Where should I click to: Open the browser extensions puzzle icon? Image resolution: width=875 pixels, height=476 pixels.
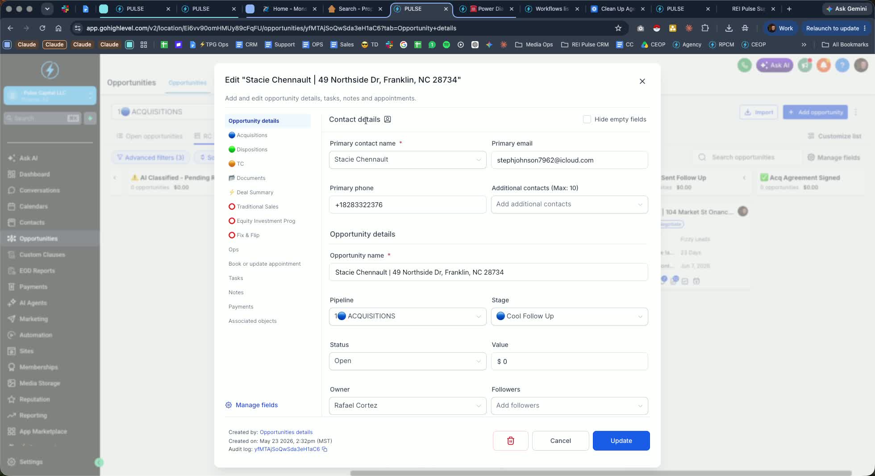click(x=705, y=28)
